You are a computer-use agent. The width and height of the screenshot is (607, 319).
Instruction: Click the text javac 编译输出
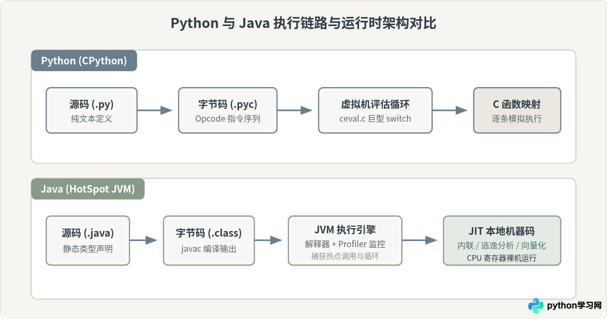[209, 248]
